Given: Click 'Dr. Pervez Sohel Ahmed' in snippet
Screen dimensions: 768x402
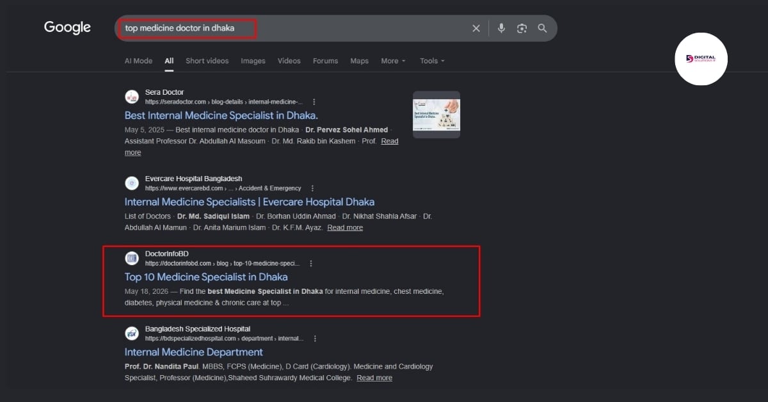Looking at the screenshot, I should tap(346, 130).
